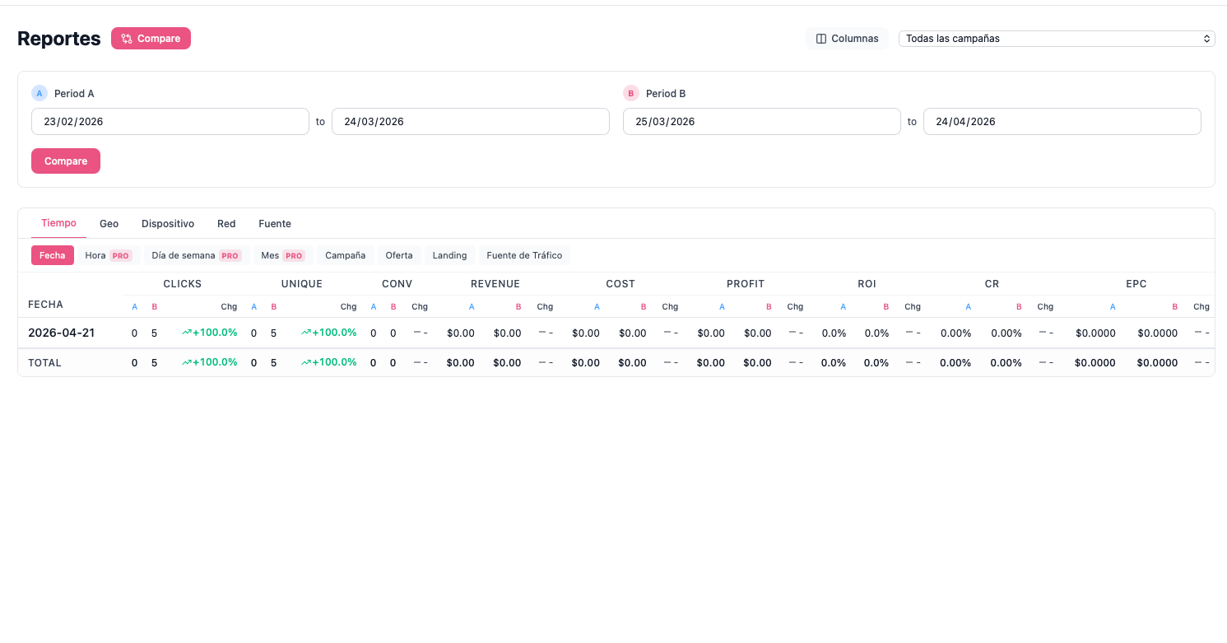Click the Reportes page heading
Screen dimensions: 1227x643
click(x=59, y=39)
